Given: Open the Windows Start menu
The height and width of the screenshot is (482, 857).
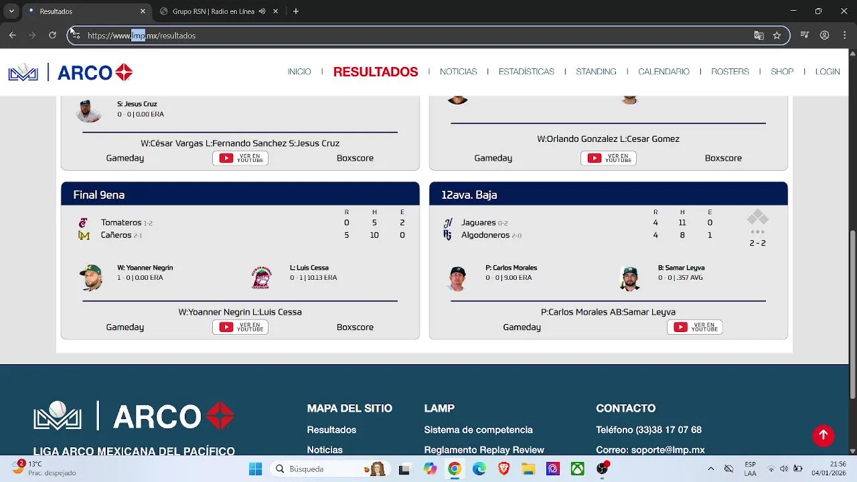Looking at the screenshot, I should tap(255, 469).
